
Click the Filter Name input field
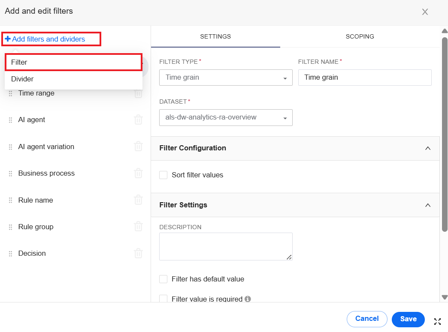pyautogui.click(x=365, y=78)
